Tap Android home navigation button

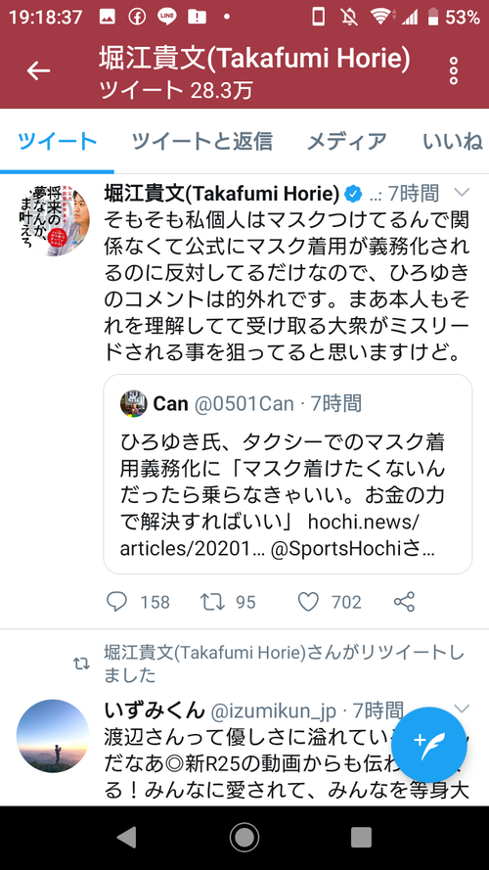[x=244, y=838]
